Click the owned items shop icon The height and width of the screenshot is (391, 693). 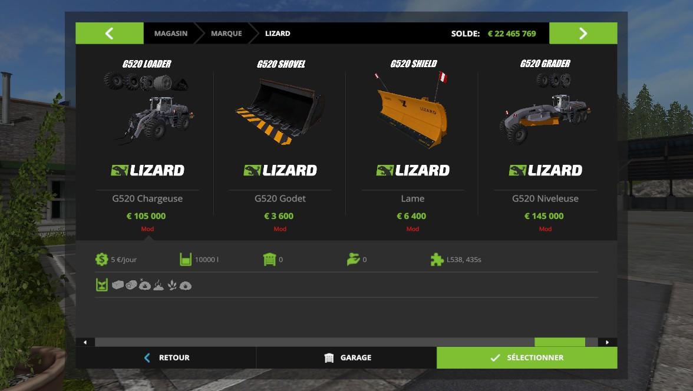tap(269, 259)
